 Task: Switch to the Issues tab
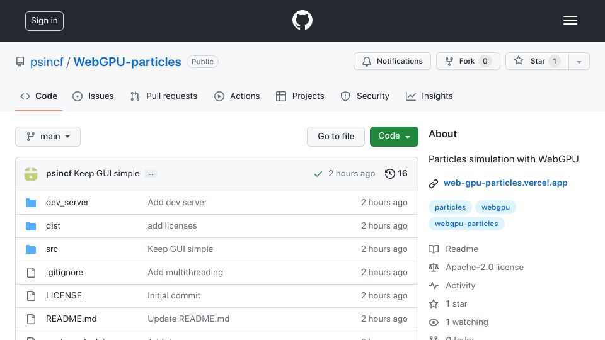[93, 96]
